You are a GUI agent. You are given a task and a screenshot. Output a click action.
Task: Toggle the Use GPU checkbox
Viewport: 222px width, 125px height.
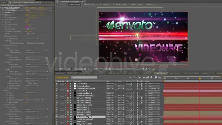point(26,34)
